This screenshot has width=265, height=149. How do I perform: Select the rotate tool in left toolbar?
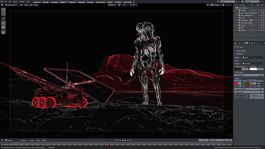(3, 23)
